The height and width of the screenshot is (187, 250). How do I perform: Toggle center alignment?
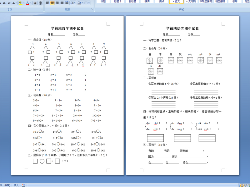pyautogui.click(x=52, y=3)
